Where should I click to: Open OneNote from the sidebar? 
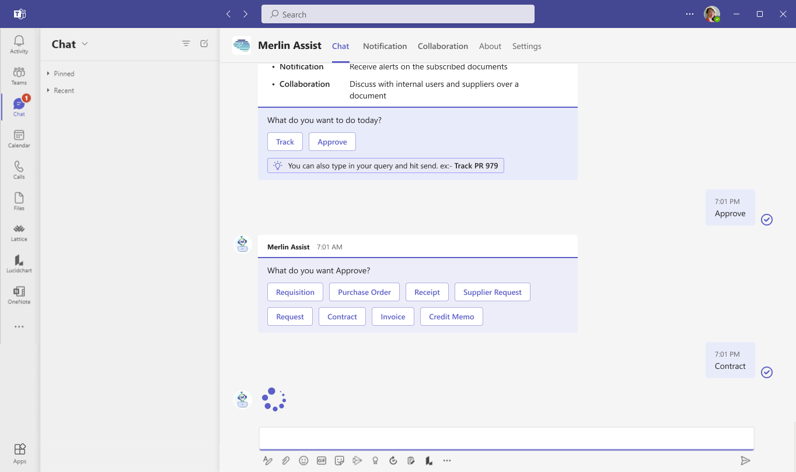pos(19,295)
